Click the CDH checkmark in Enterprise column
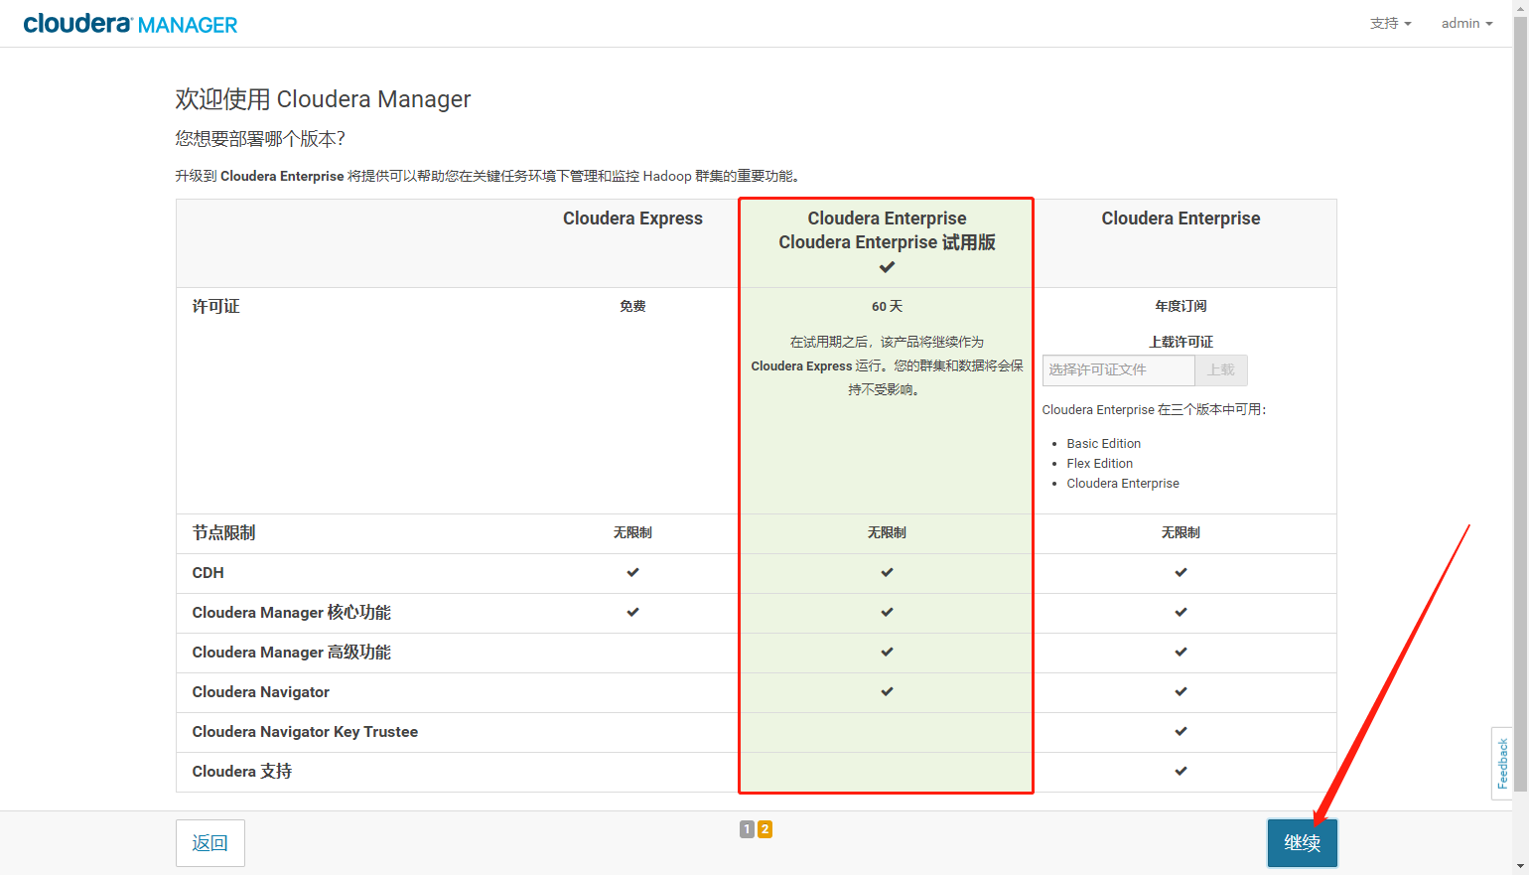This screenshot has width=1529, height=875. coord(1181,572)
